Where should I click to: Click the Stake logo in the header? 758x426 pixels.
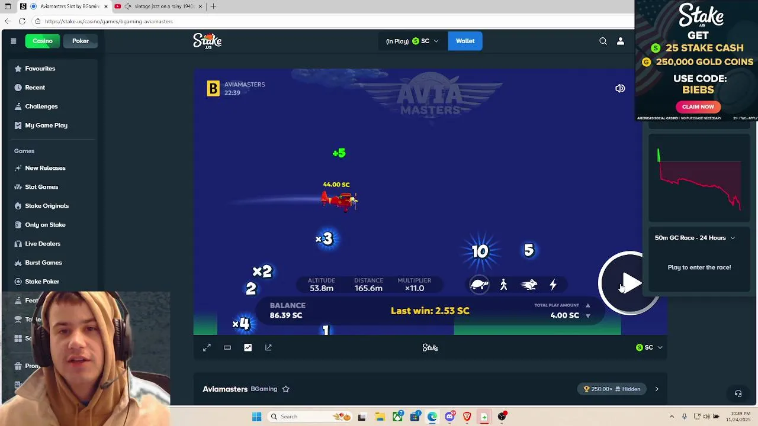pyautogui.click(x=207, y=41)
